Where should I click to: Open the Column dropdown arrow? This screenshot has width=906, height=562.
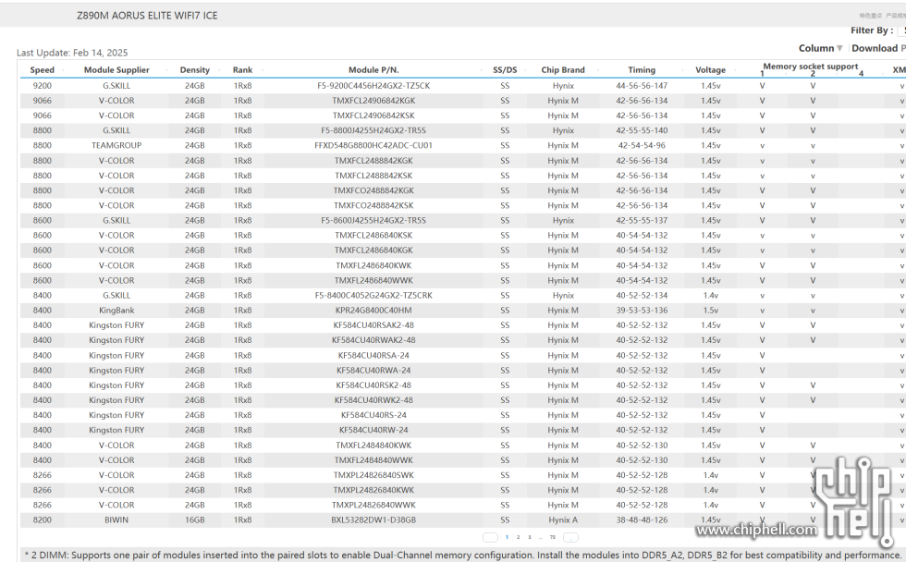click(839, 48)
